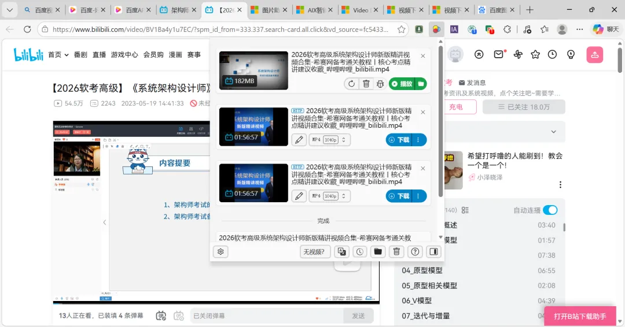Viewport: 625px width, 327px height.
Task: Open bilibili 动态 pinwheel icon
Action: (518, 54)
